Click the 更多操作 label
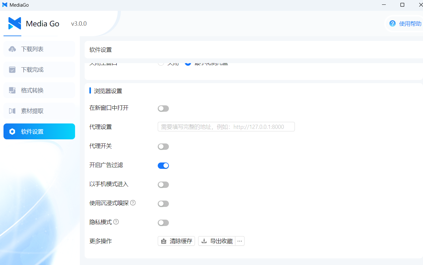 [x=101, y=241]
